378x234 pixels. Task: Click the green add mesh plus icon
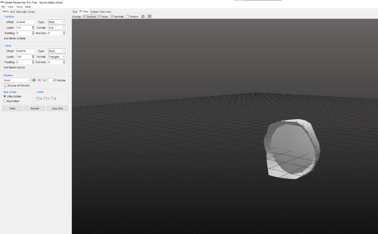coord(34,80)
